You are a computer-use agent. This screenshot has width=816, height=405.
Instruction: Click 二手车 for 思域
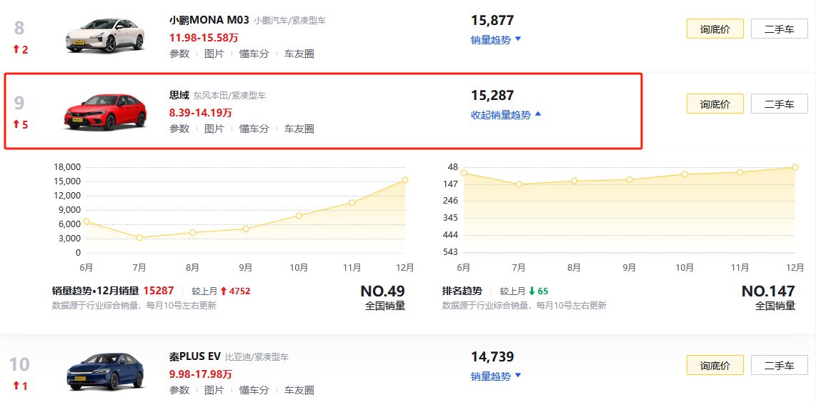pos(779,104)
